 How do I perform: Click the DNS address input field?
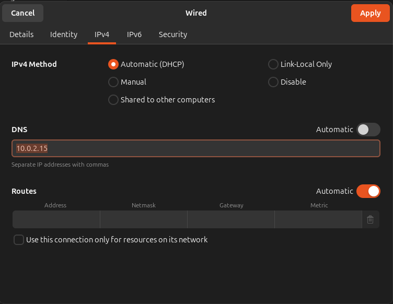click(x=196, y=148)
